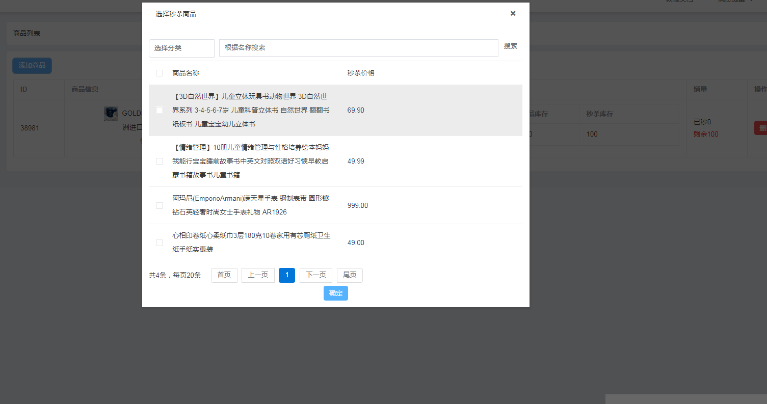Click the 秒杀库存 column header in background
The height and width of the screenshot is (404, 767).
(x=599, y=114)
